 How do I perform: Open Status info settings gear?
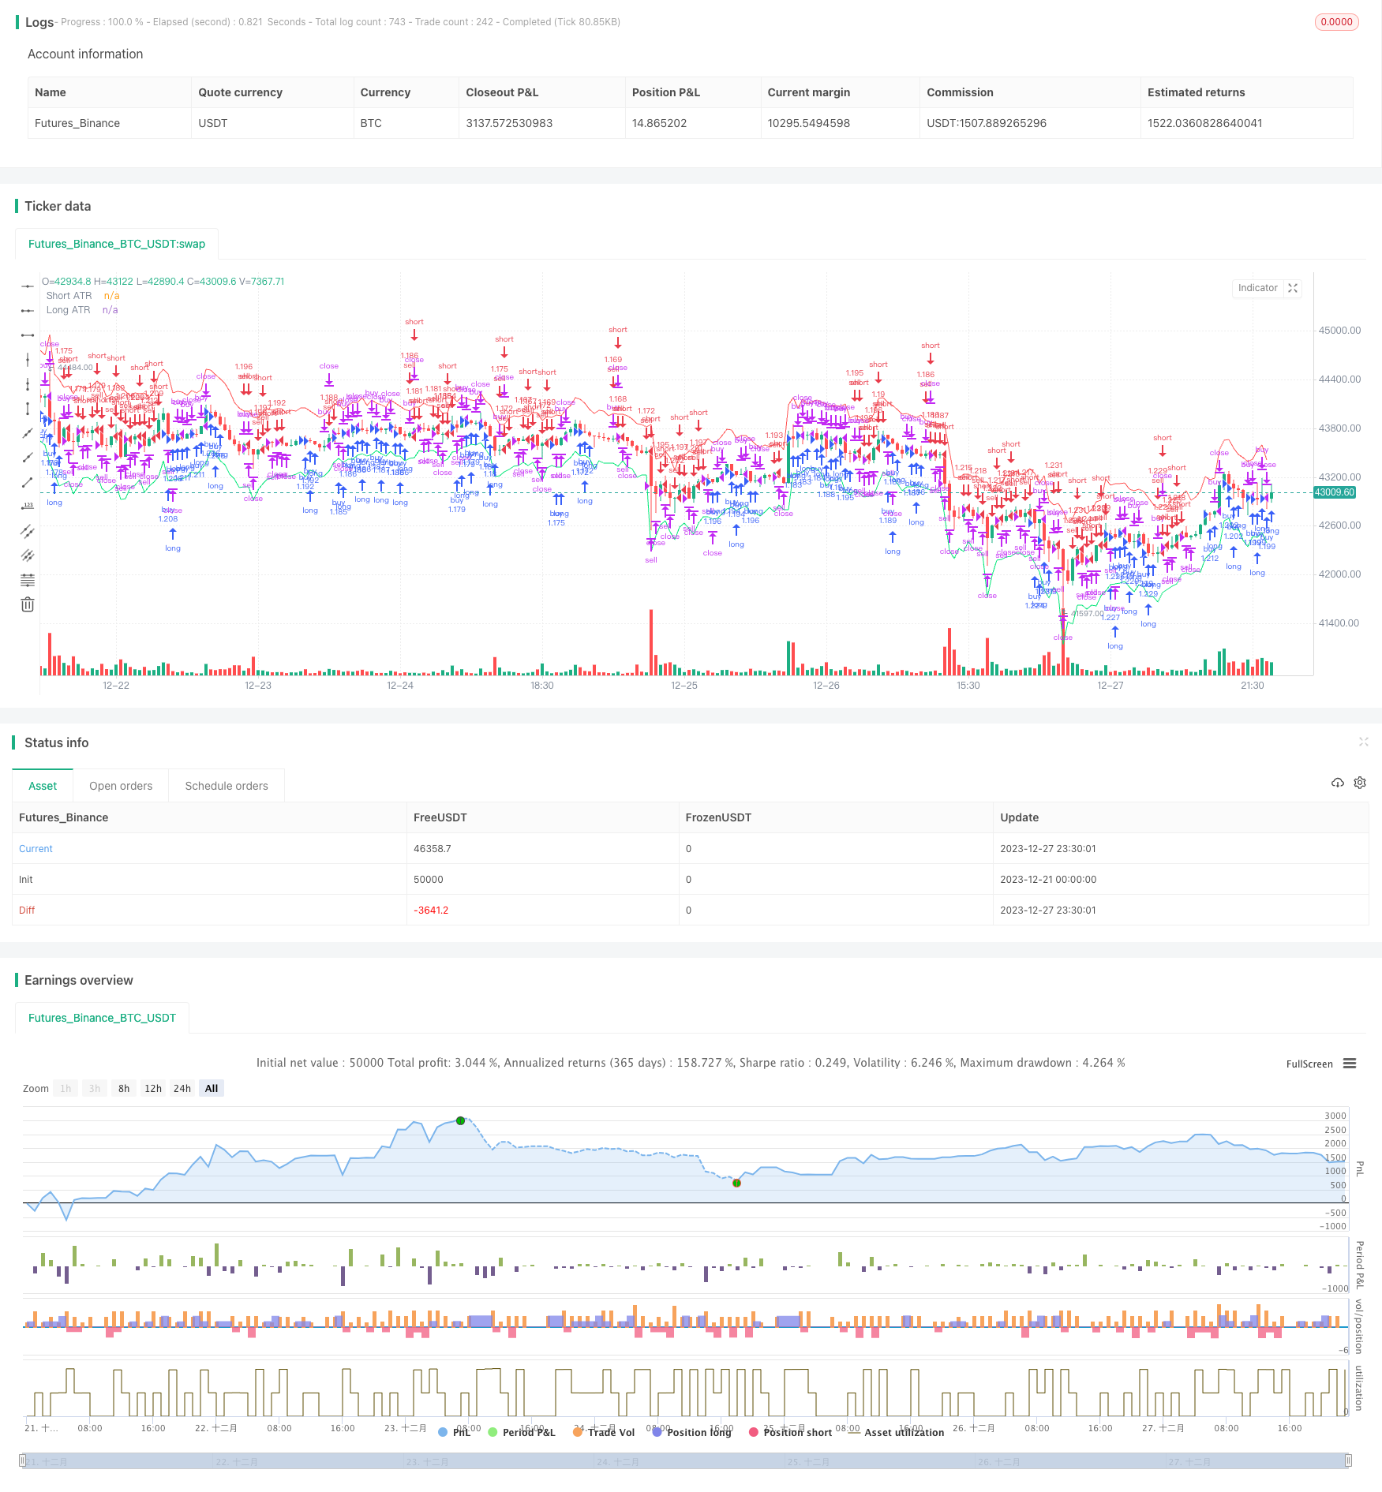coord(1360,783)
